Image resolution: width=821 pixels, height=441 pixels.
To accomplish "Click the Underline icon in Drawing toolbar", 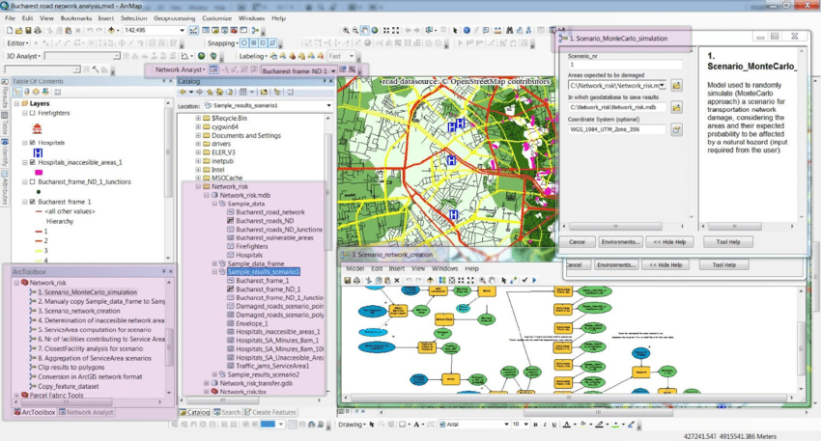I will [554, 425].
